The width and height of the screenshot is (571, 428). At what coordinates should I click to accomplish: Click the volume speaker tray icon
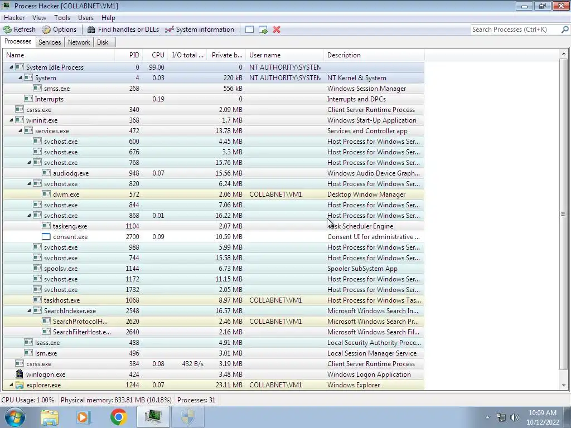point(514,417)
